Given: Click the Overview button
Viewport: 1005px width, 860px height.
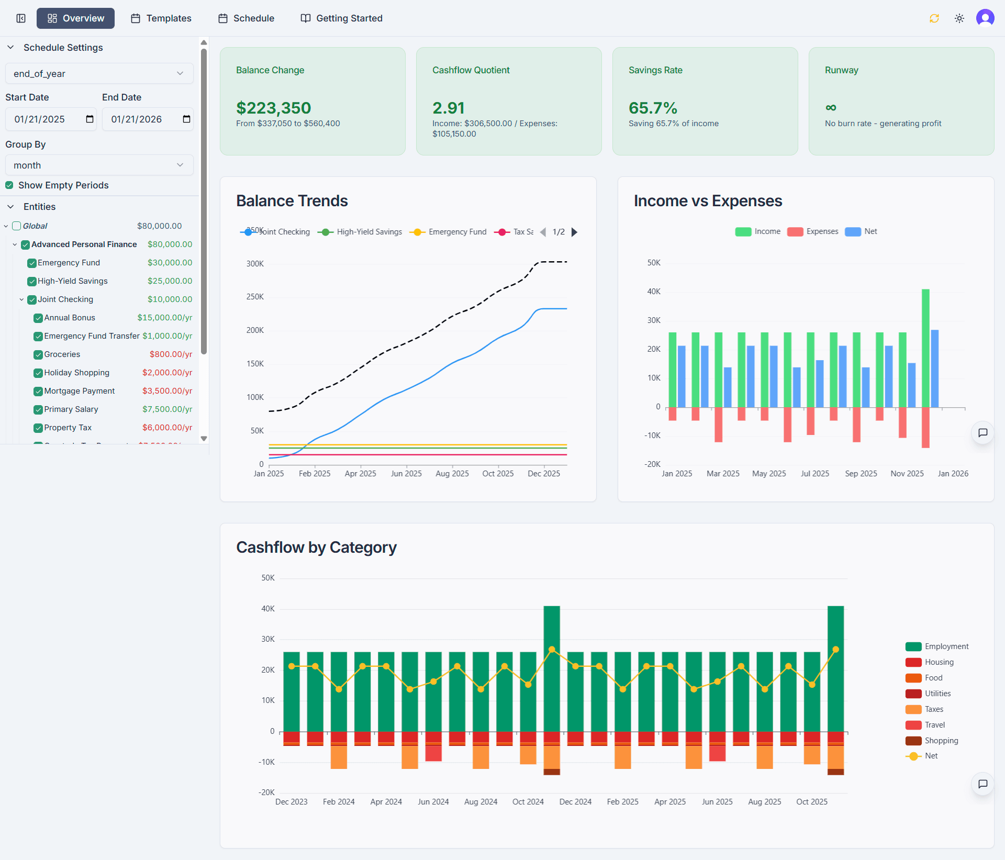Looking at the screenshot, I should [x=75, y=18].
